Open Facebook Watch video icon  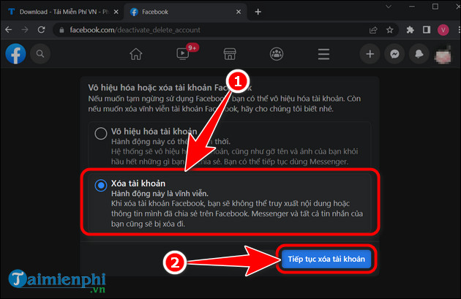click(x=183, y=54)
